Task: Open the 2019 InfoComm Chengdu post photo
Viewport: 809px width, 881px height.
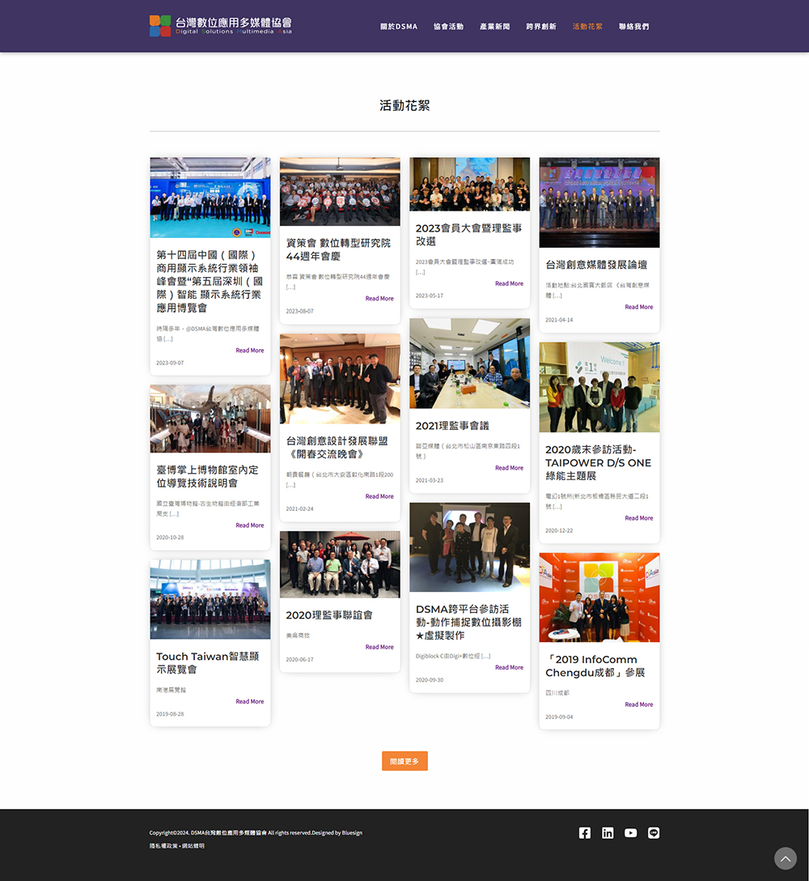Action: click(599, 598)
